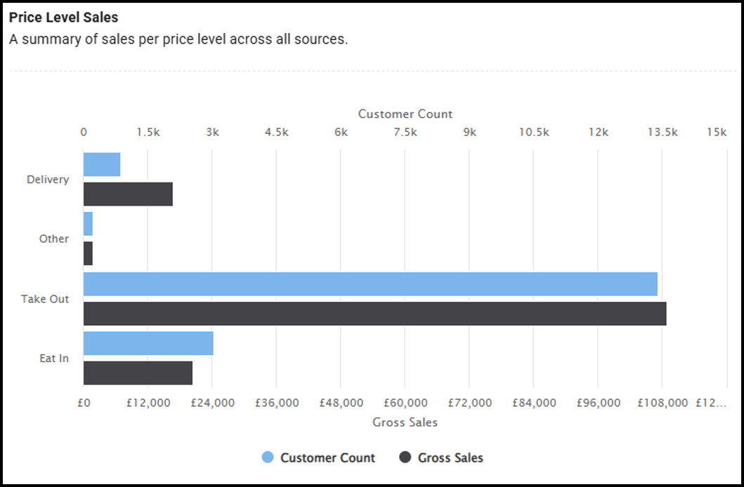This screenshot has height=487, width=744.
Task: Click the Customer Count axis title at top
Action: pyautogui.click(x=405, y=114)
